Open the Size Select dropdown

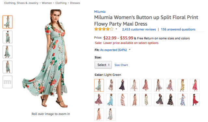[103, 65]
